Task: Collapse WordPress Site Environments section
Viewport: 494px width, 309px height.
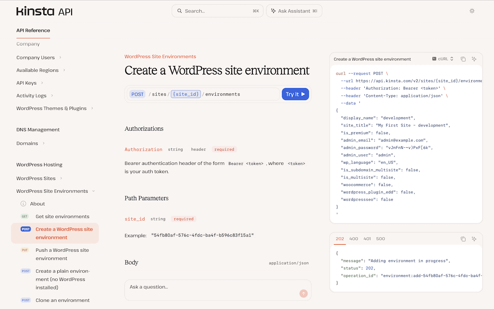Action: click(93, 191)
